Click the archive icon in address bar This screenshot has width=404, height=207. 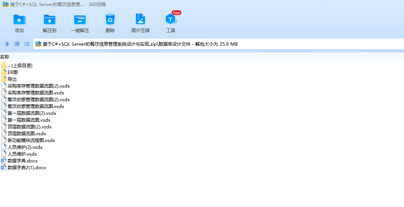(x=38, y=44)
